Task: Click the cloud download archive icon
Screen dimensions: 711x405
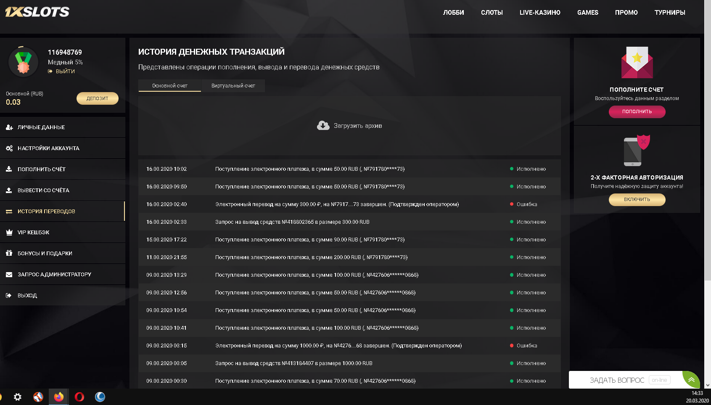Action: point(323,126)
